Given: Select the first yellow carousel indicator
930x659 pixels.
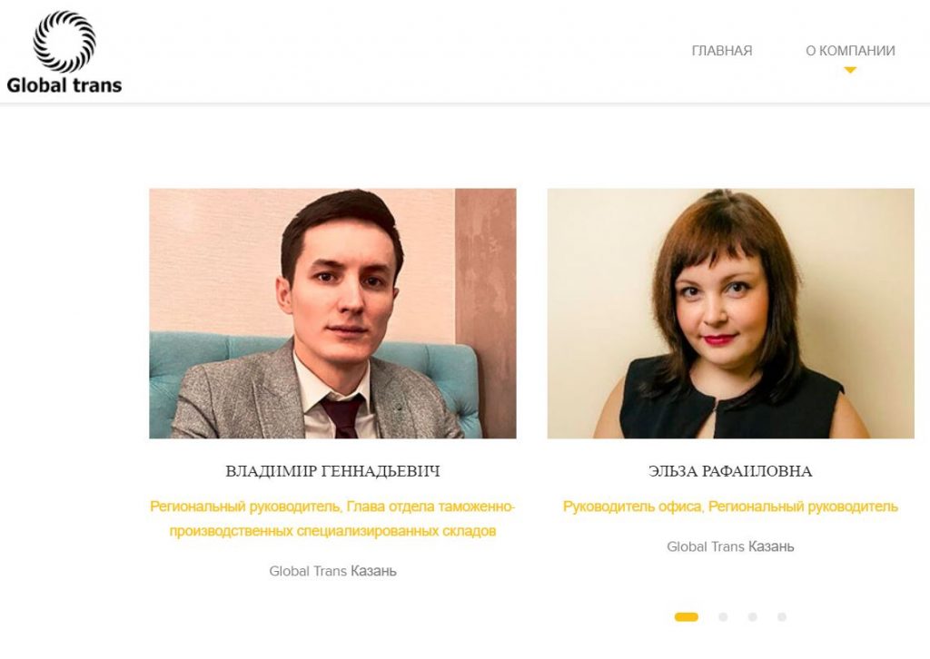Looking at the screenshot, I should point(687,617).
